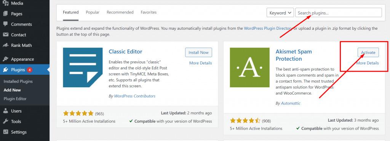Screen dimensions: 390x141
Task: Click the Plugins update count badge
Action: tap(29, 70)
